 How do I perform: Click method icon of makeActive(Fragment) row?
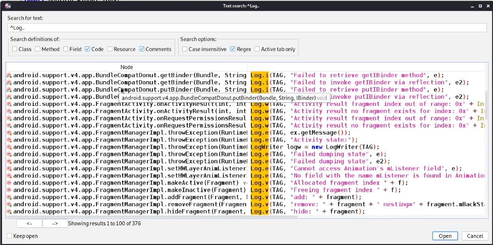coord(9,183)
